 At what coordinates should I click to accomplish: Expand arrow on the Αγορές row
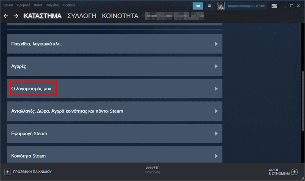[216, 66]
